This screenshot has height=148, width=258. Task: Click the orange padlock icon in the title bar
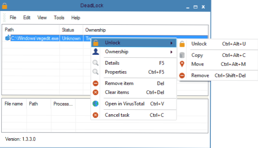[4, 6]
